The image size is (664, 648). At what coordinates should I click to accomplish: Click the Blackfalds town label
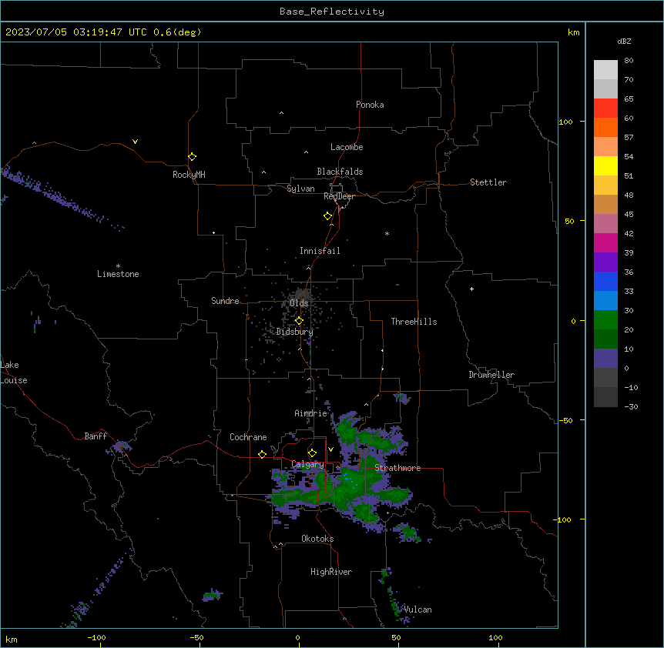click(x=340, y=172)
